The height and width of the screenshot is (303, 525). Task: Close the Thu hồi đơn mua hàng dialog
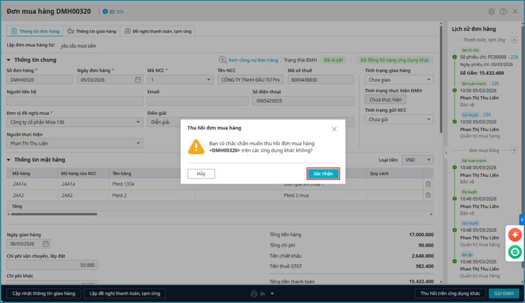[334, 129]
